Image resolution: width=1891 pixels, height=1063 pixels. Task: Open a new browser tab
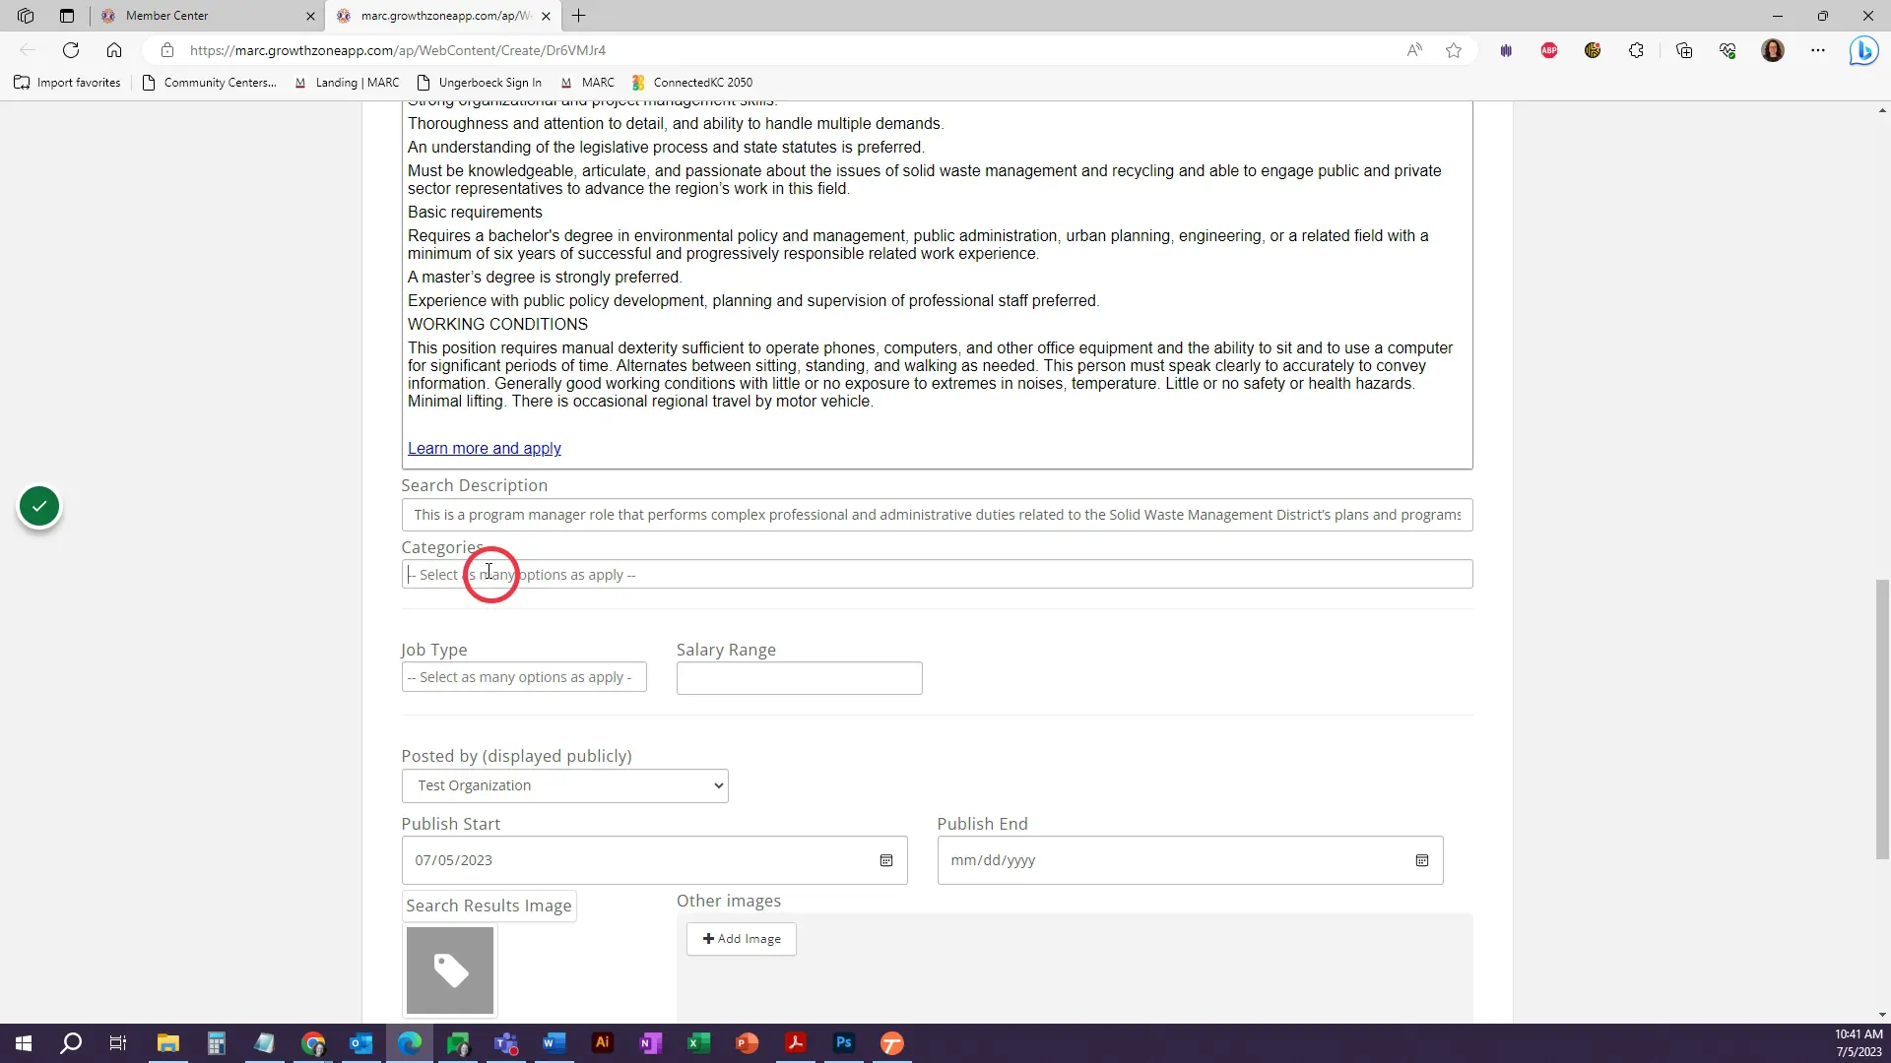(x=579, y=16)
